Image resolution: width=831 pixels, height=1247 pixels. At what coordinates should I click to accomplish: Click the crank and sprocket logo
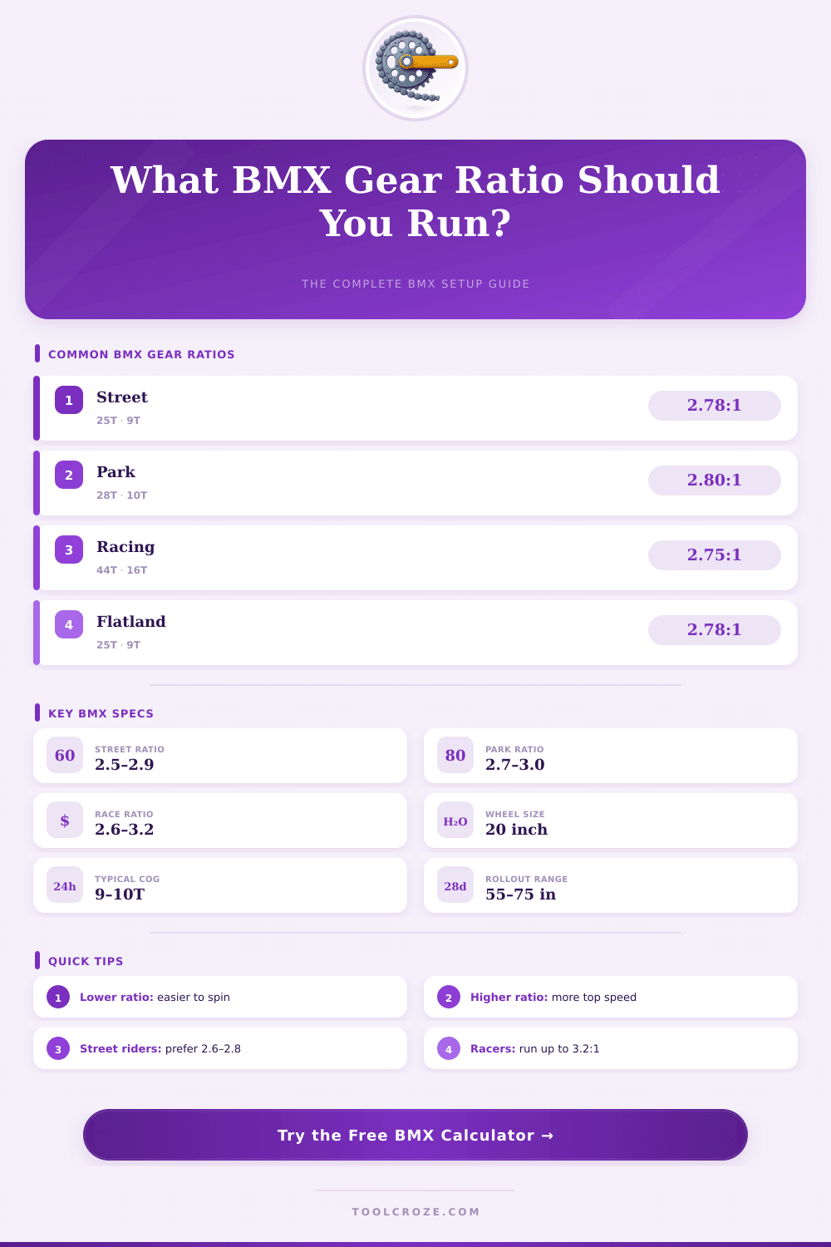tap(415, 68)
